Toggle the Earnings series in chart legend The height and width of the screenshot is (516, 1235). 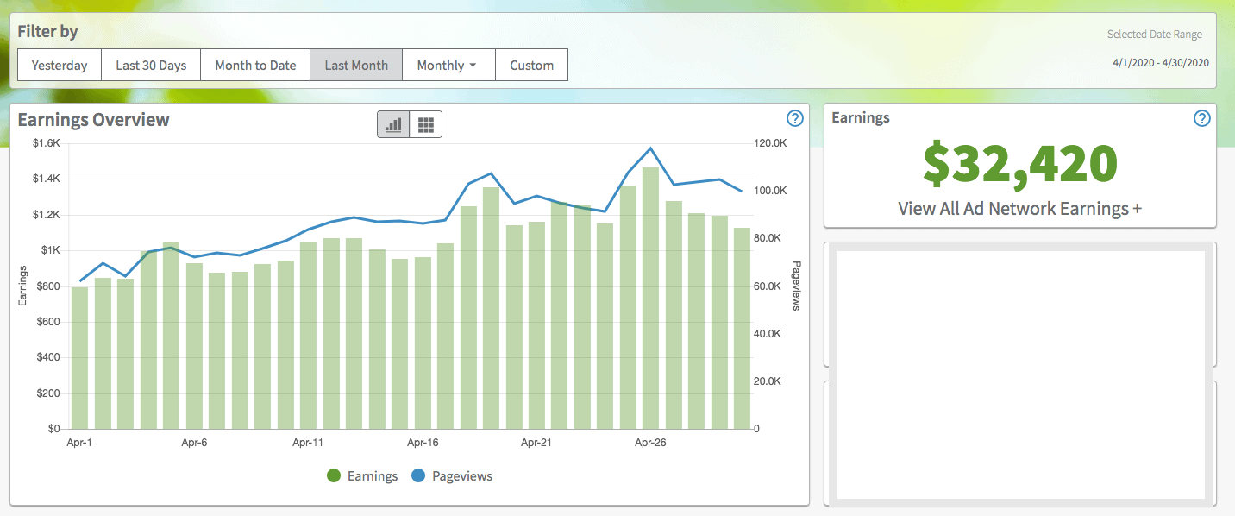pos(362,476)
